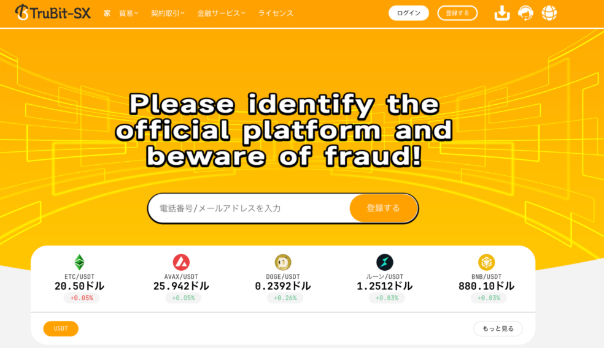Select the AVAX/USDT coin icon
Image resolution: width=604 pixels, height=348 pixels.
point(181,262)
